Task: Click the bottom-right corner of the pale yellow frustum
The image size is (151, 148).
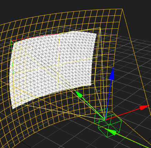Action: tap(94, 83)
